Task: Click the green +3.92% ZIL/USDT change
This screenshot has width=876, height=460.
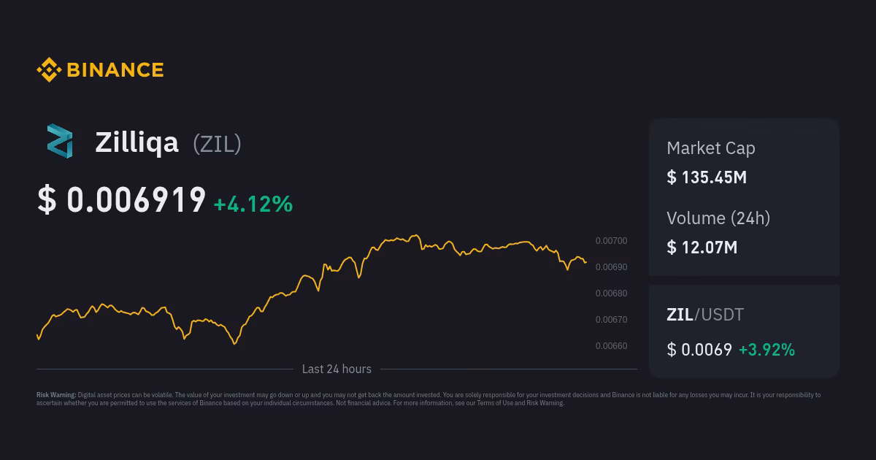Action: 766,350
